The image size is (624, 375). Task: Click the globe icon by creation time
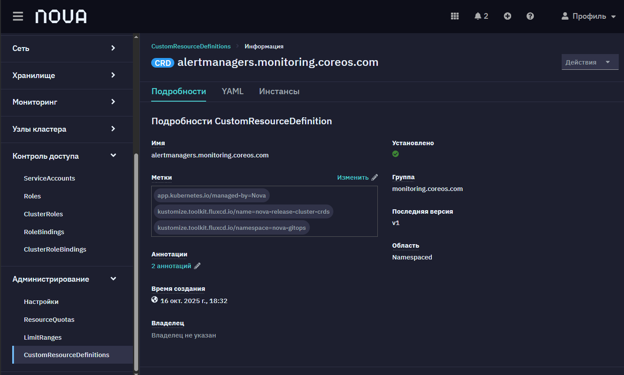(x=155, y=300)
